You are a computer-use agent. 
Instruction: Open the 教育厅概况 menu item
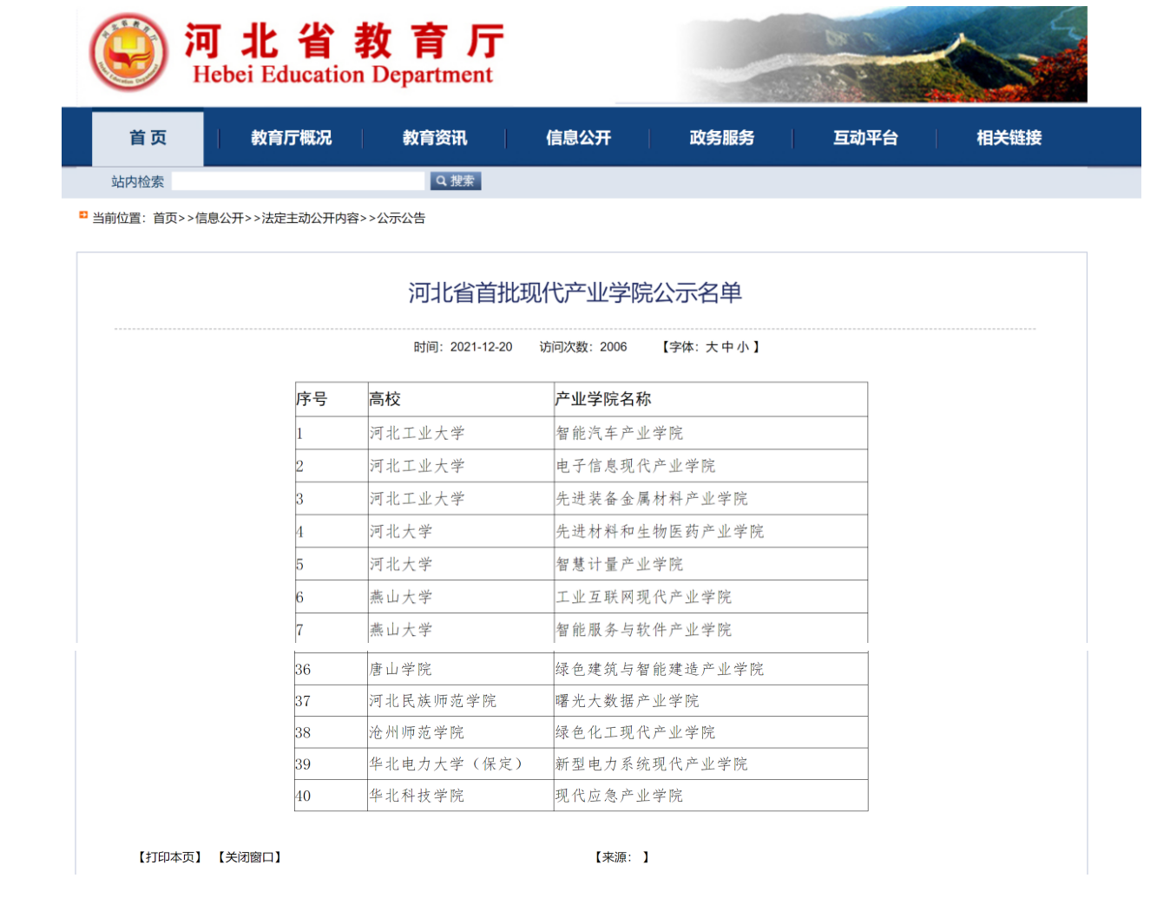pos(292,138)
